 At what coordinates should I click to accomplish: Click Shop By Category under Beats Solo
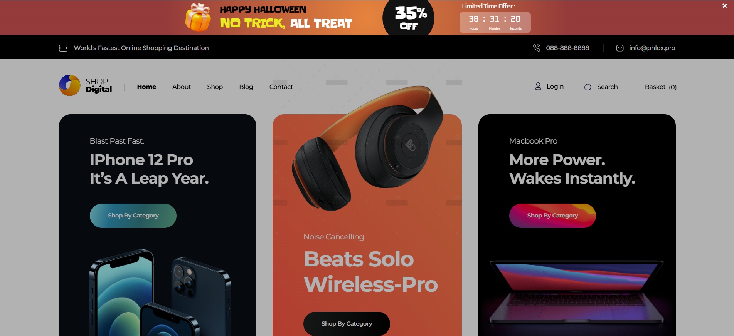(347, 324)
